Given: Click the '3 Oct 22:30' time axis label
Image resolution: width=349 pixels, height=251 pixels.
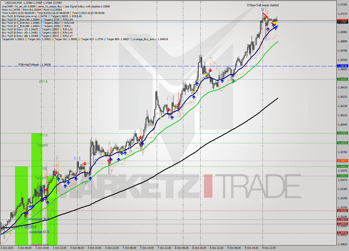Looking at the screenshot, I should click(x=59, y=248).
